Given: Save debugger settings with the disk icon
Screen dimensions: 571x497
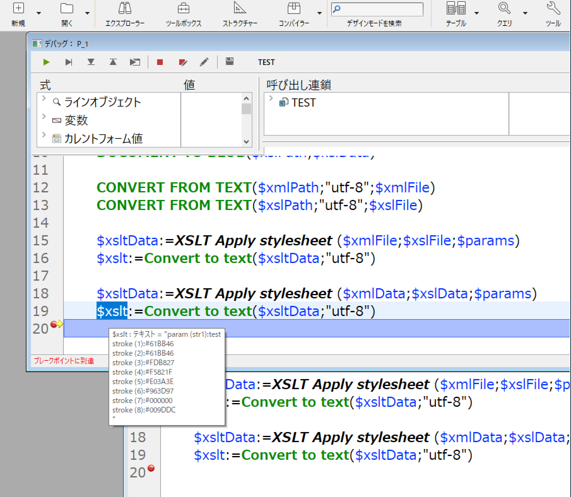Looking at the screenshot, I should click(x=229, y=62).
